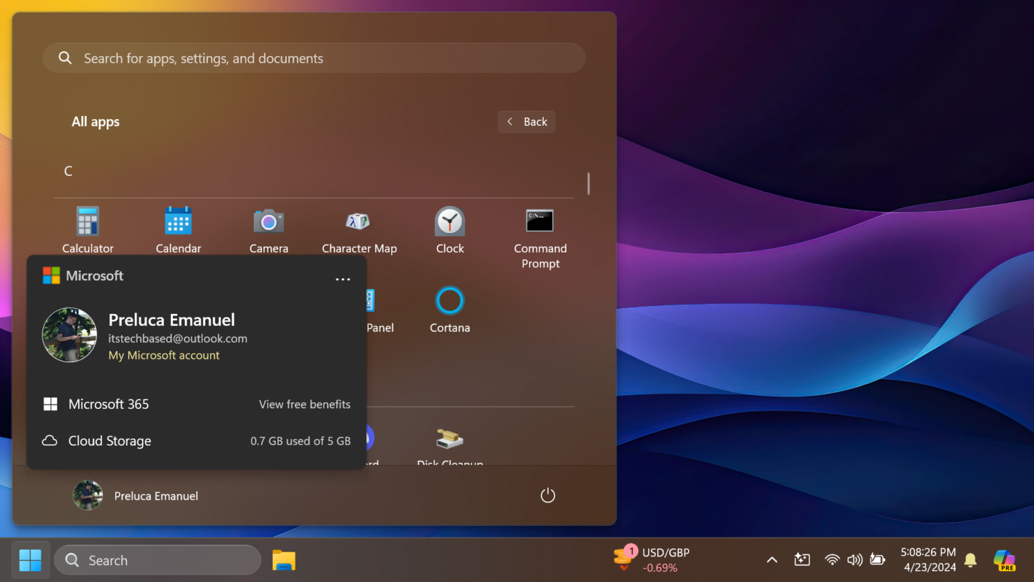Open File Explorer from the taskbar
Screen dimensions: 1034x582
(x=283, y=560)
